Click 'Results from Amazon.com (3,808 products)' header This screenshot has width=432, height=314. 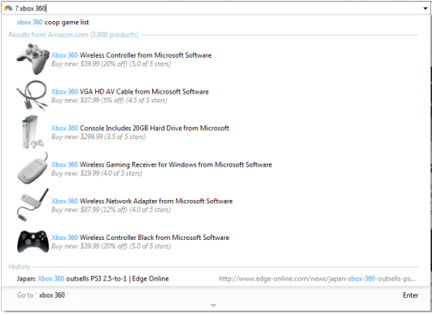point(73,35)
